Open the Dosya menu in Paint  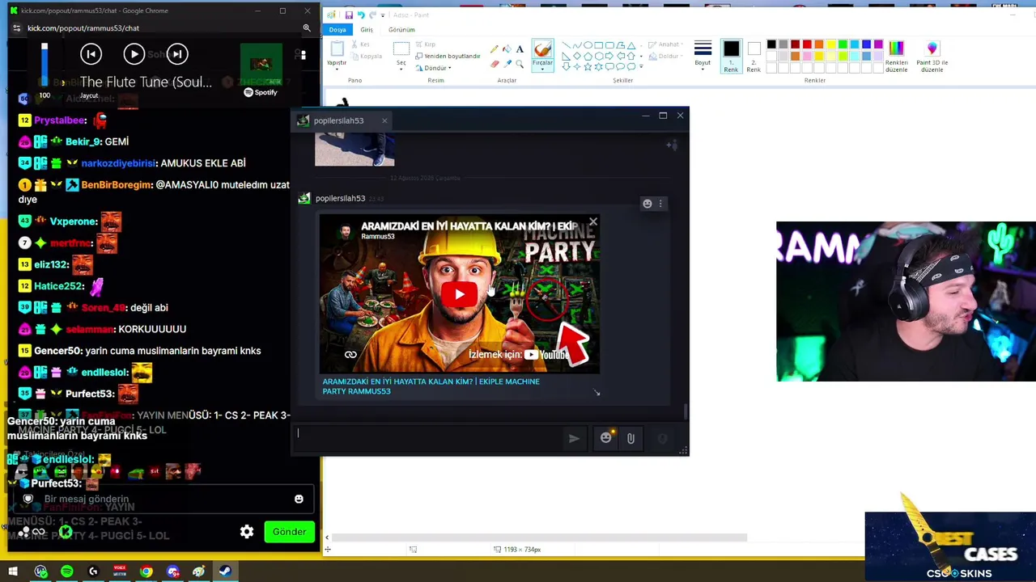338,30
